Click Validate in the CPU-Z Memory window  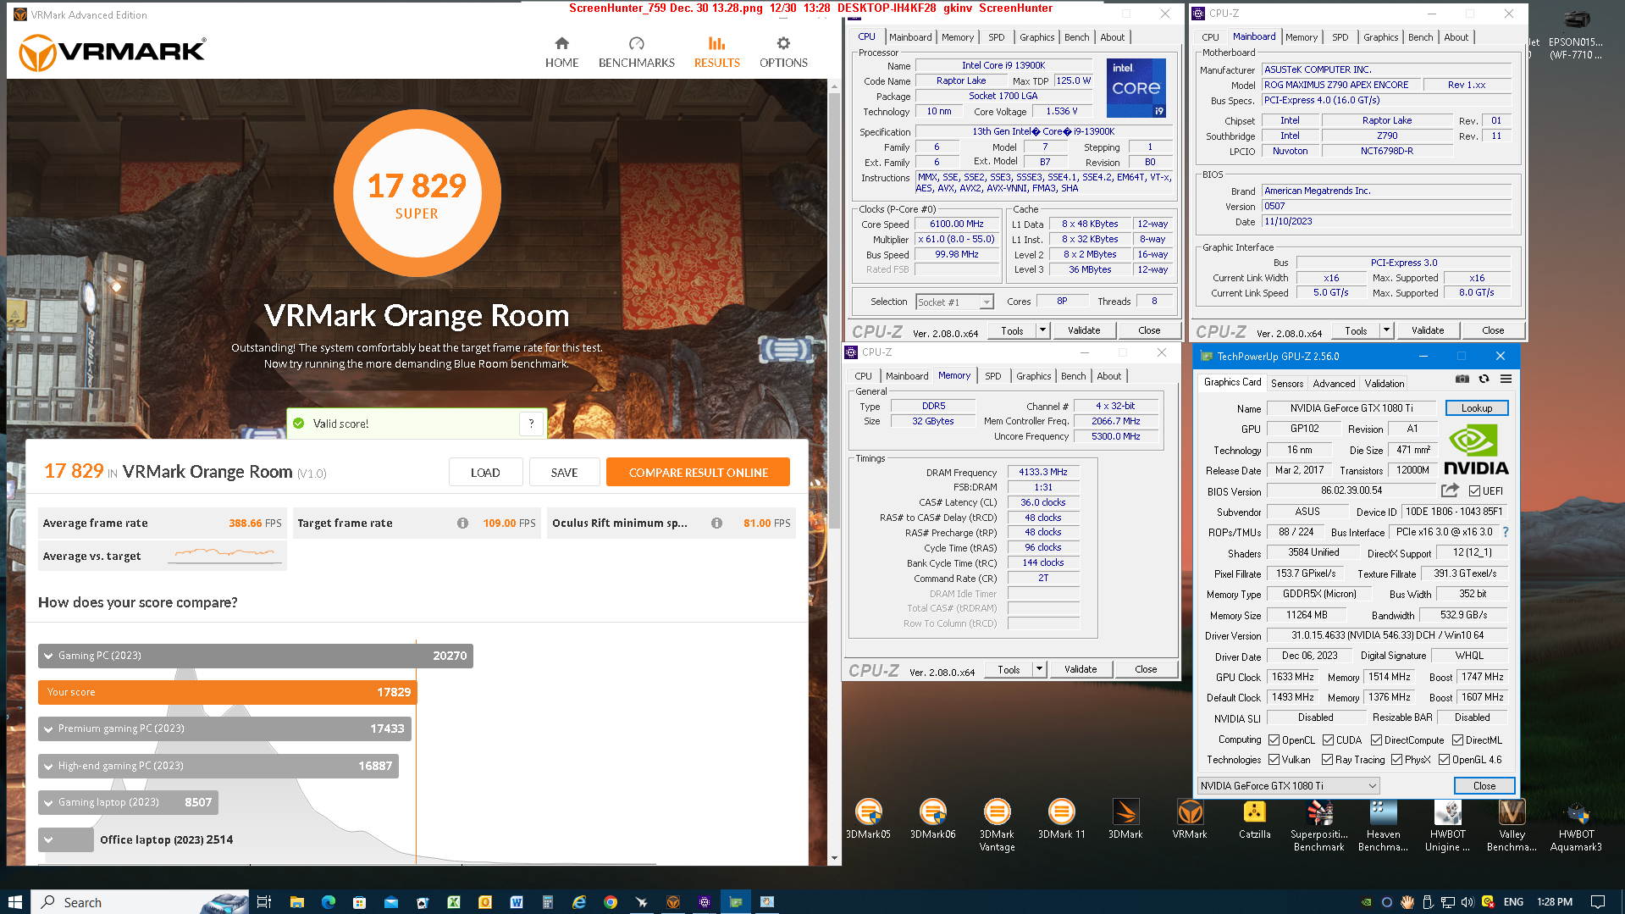pos(1080,669)
